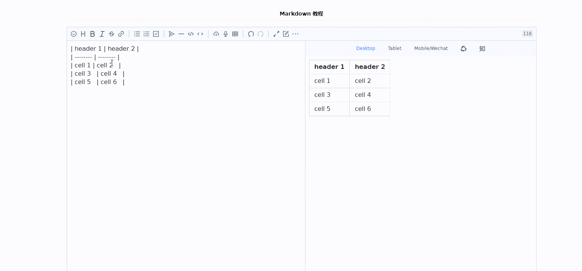Insert a task list checkbox

156,34
